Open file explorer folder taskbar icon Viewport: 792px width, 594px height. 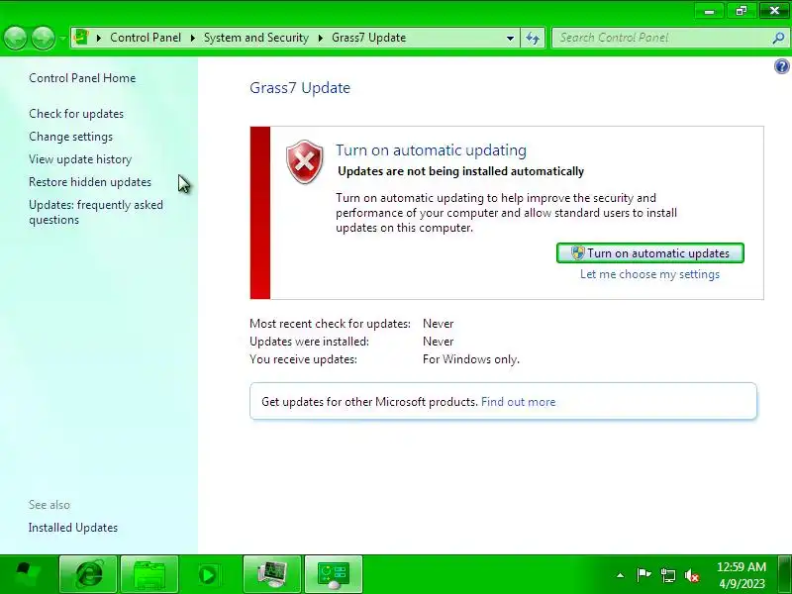click(149, 574)
